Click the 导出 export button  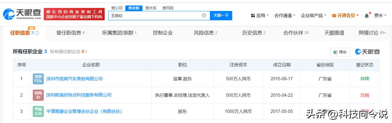coord(340,52)
